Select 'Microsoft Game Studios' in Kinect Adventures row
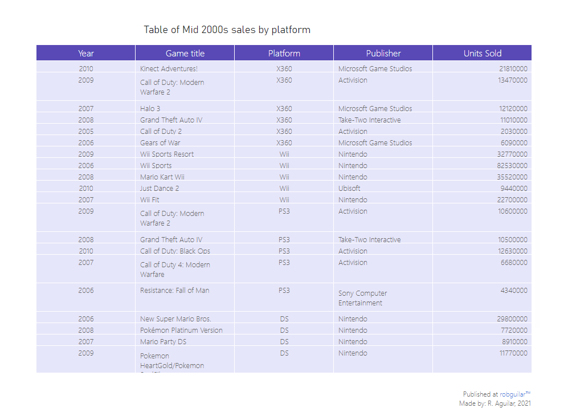The image size is (568, 408). (x=375, y=68)
